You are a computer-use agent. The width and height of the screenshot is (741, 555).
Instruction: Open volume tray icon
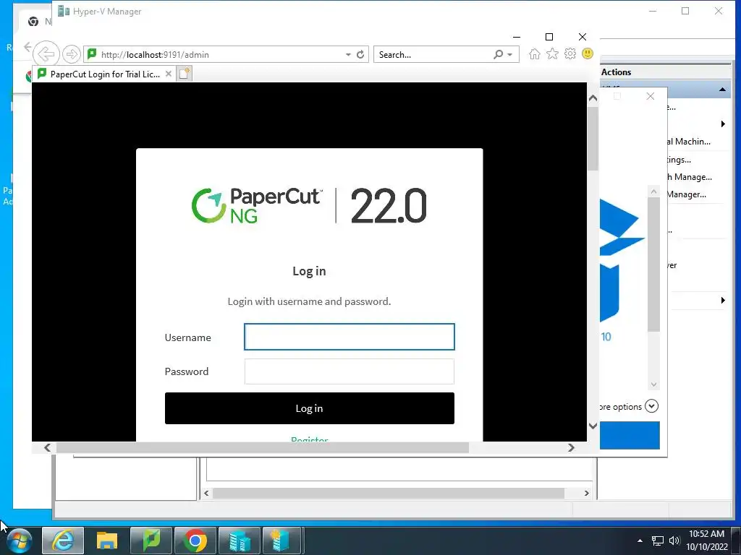click(674, 541)
